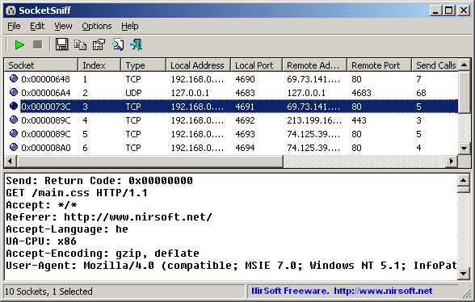Click the horizontal scrollbar left arrow

(11, 161)
